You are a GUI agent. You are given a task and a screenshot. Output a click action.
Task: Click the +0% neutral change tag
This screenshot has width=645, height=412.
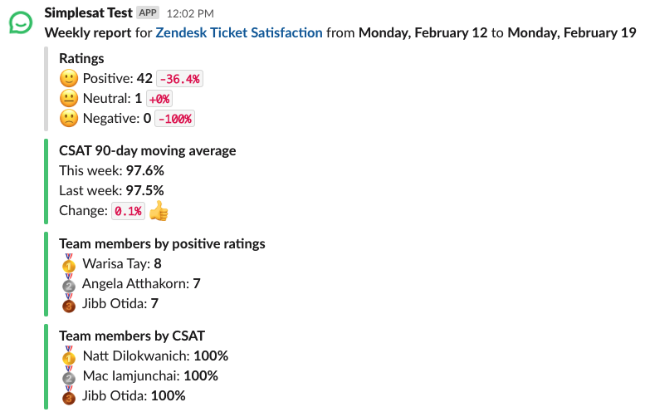(x=159, y=99)
